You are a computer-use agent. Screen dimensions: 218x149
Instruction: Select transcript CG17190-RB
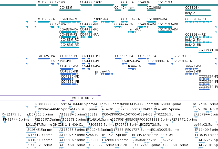pyautogui.click(x=54, y=27)
